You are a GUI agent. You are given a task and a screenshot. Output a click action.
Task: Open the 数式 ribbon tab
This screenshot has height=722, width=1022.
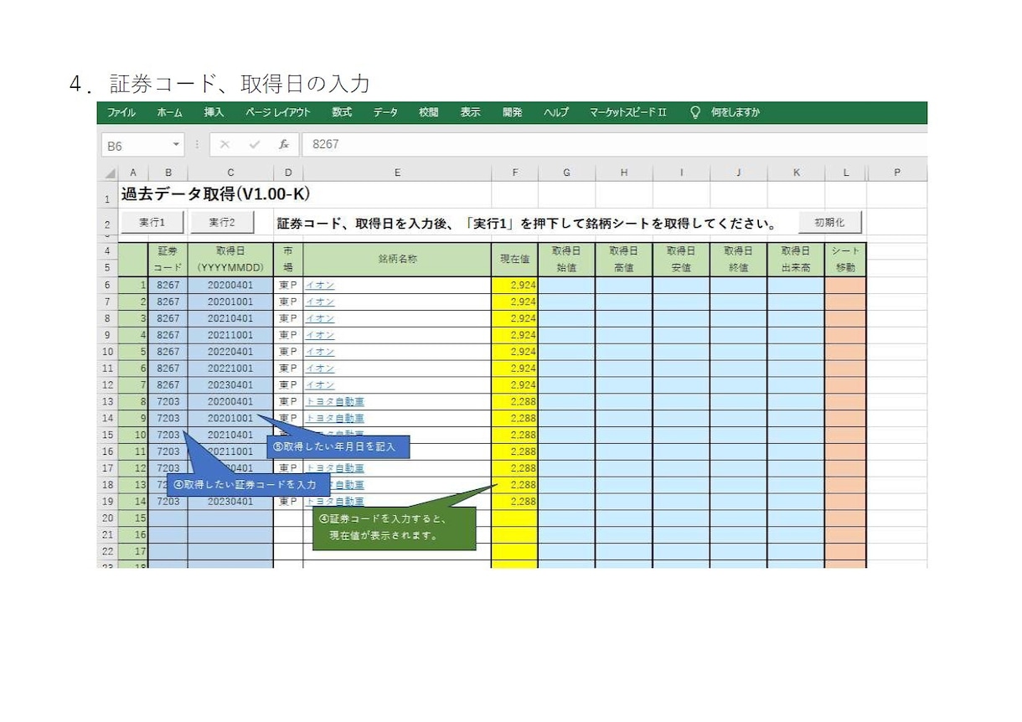click(342, 112)
